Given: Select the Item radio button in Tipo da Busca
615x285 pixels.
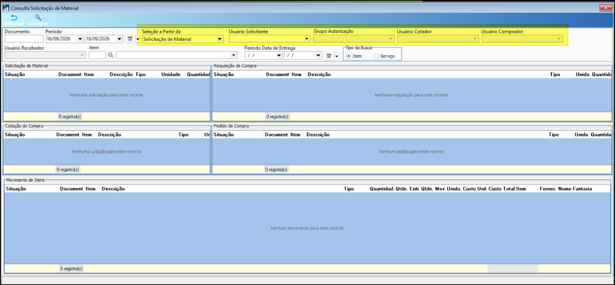Looking at the screenshot, I should click(348, 56).
